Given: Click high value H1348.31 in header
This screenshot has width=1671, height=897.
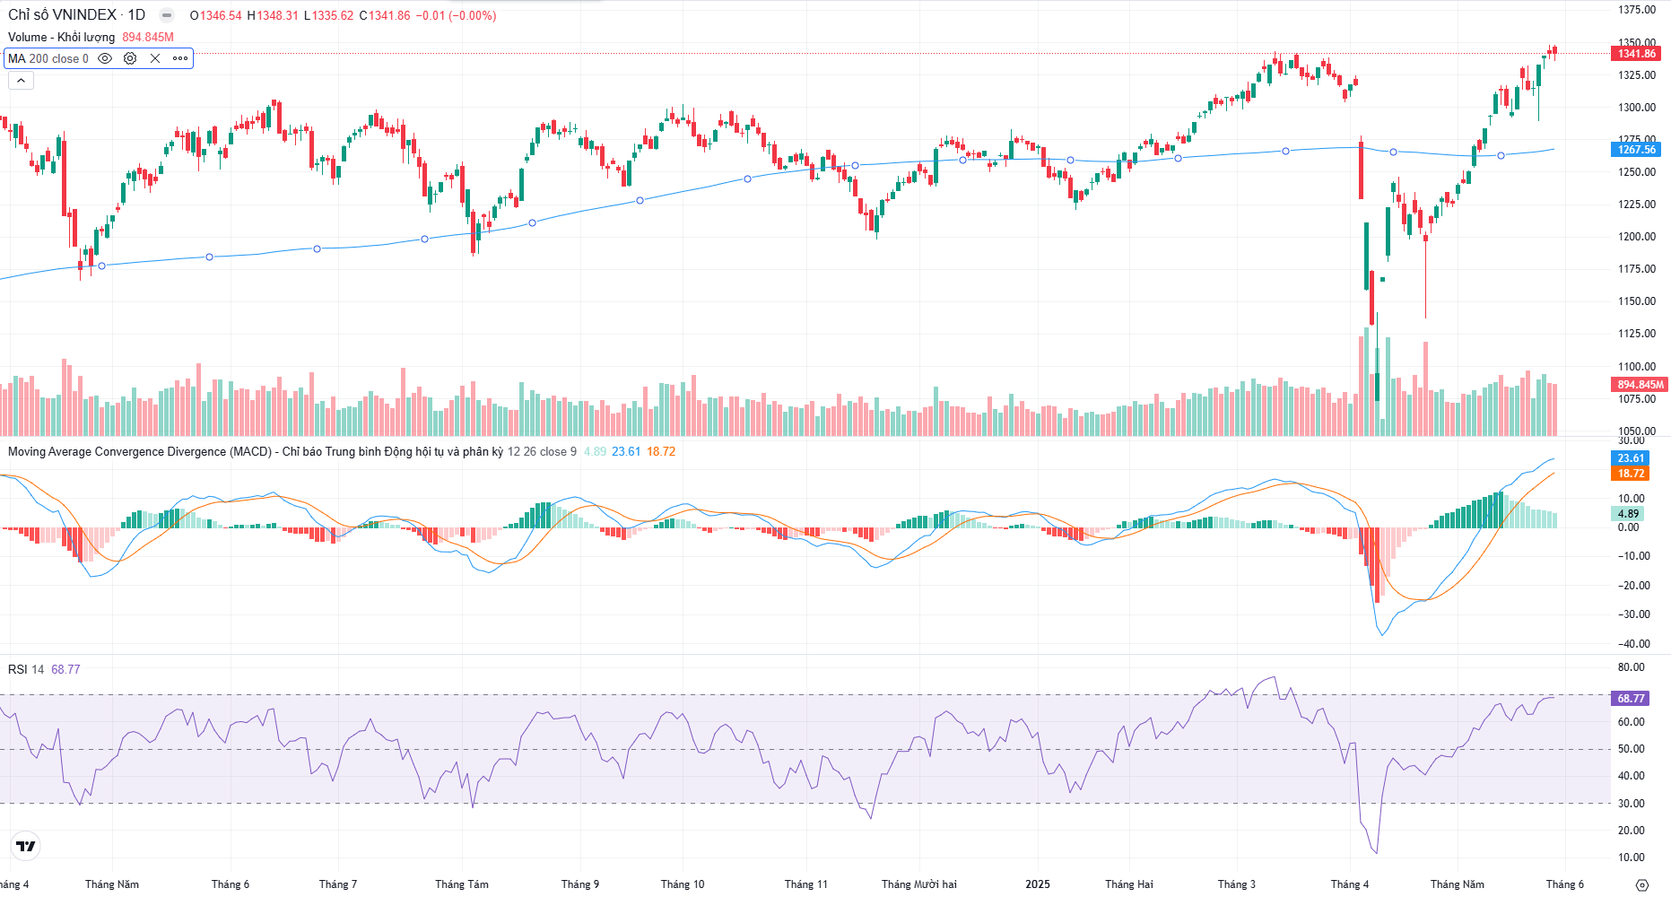Looking at the screenshot, I should [273, 15].
